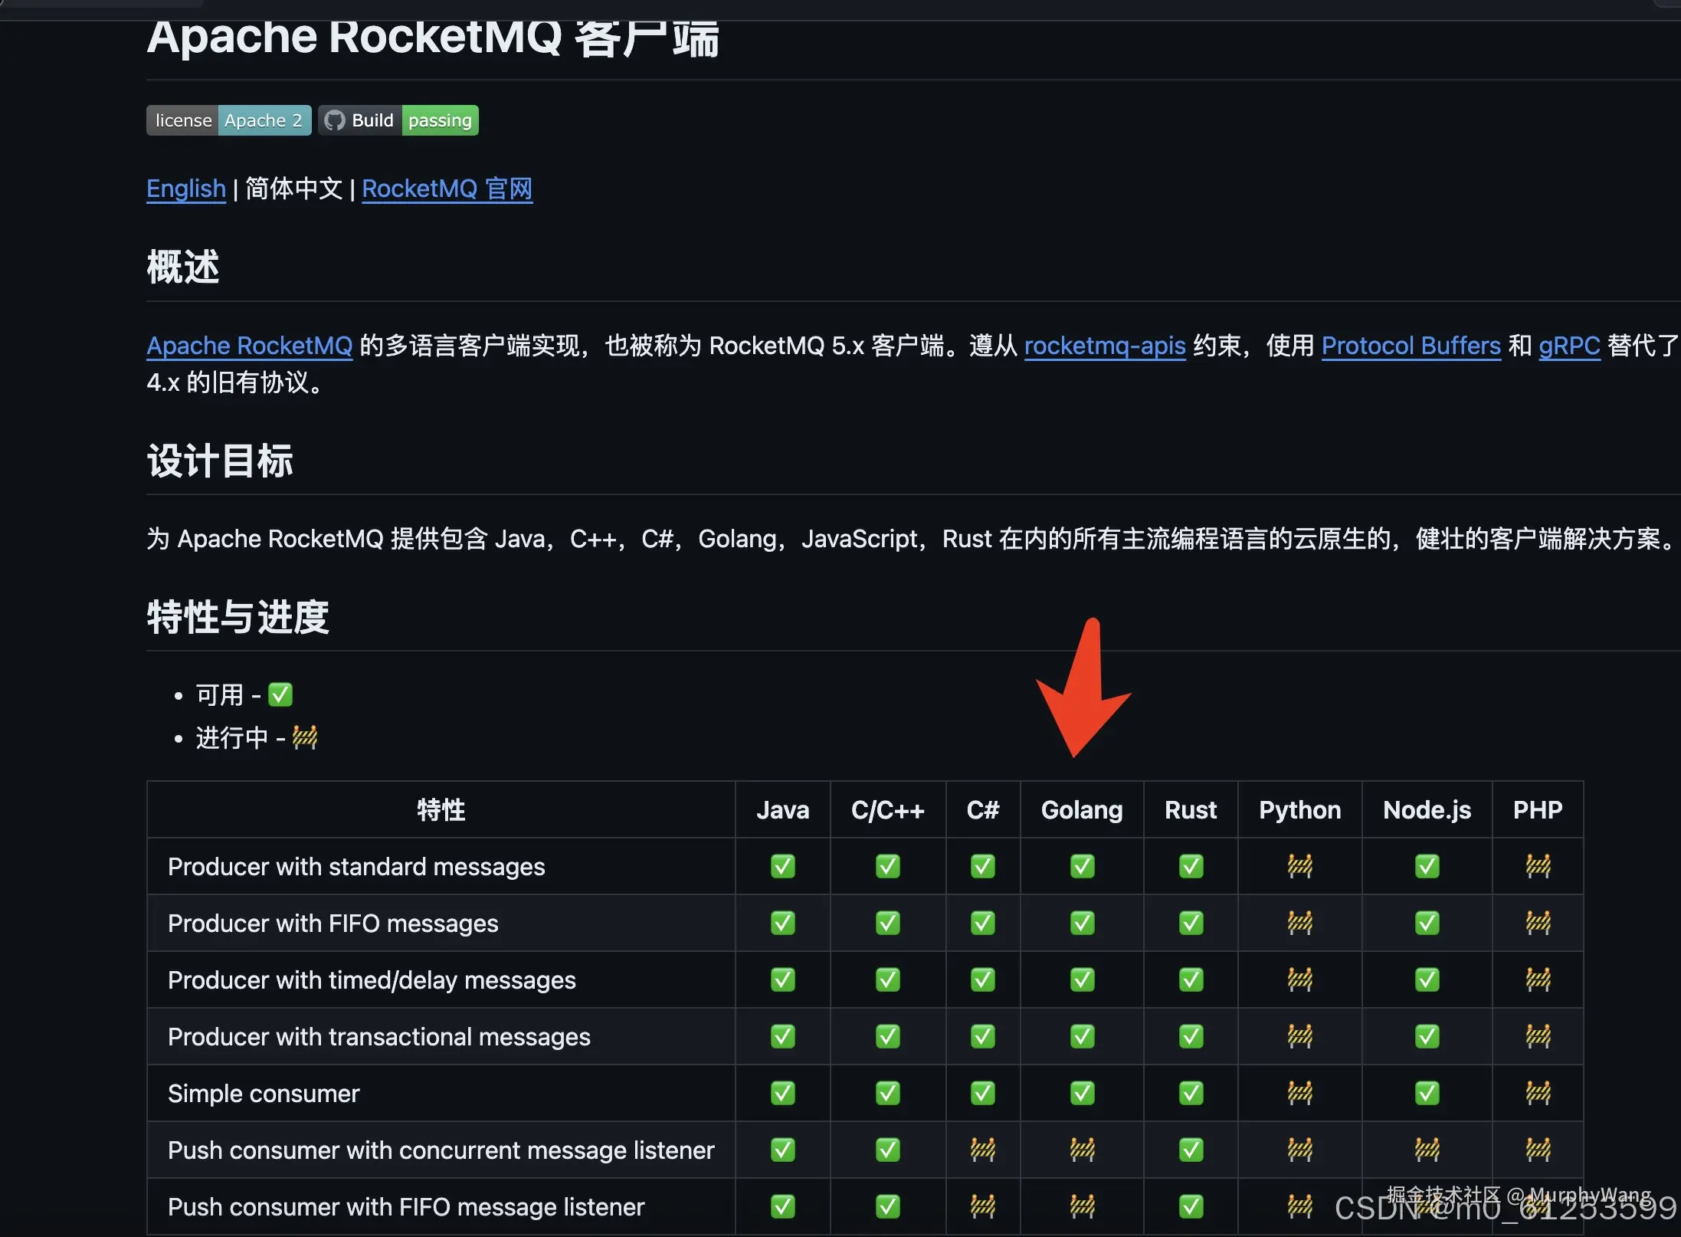Click PHP in-progress icon for transactional messages
The image size is (1681, 1237).
(x=1538, y=1036)
